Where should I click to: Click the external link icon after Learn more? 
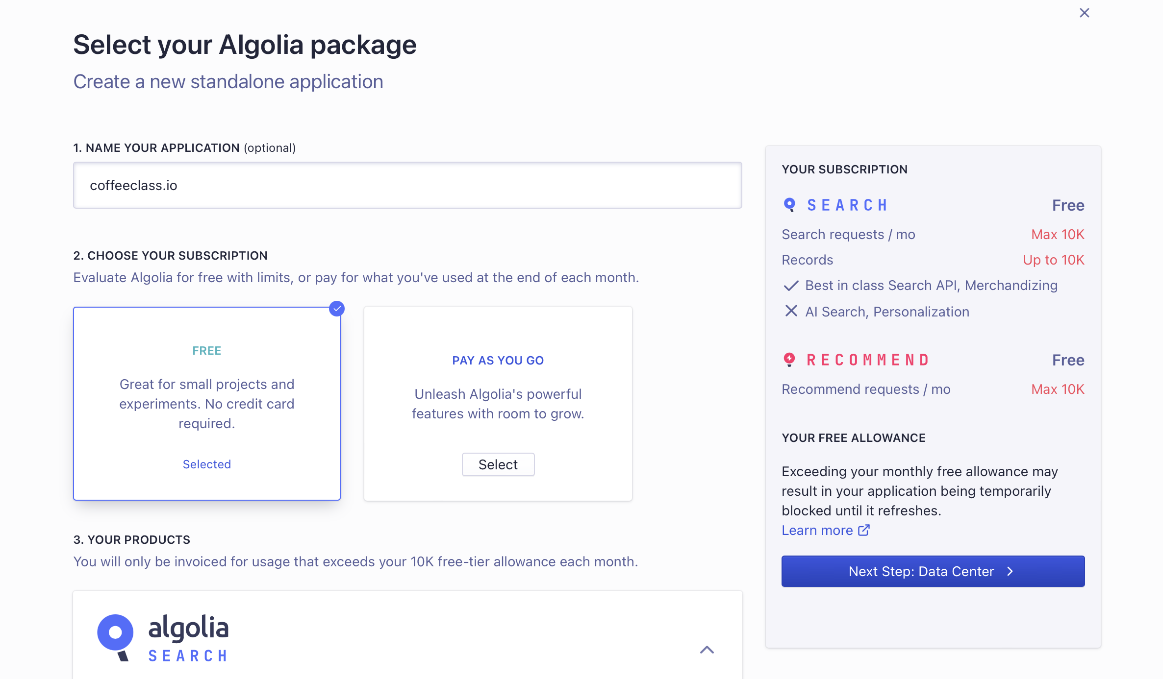[864, 530]
